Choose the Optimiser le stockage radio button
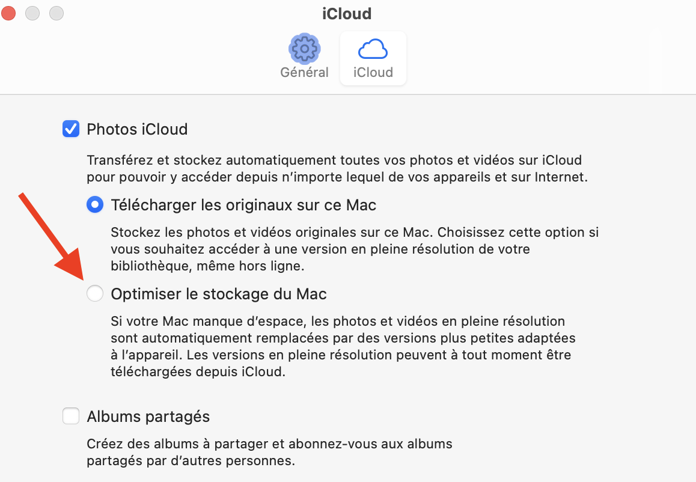Image resolution: width=696 pixels, height=482 pixels. [x=95, y=294]
